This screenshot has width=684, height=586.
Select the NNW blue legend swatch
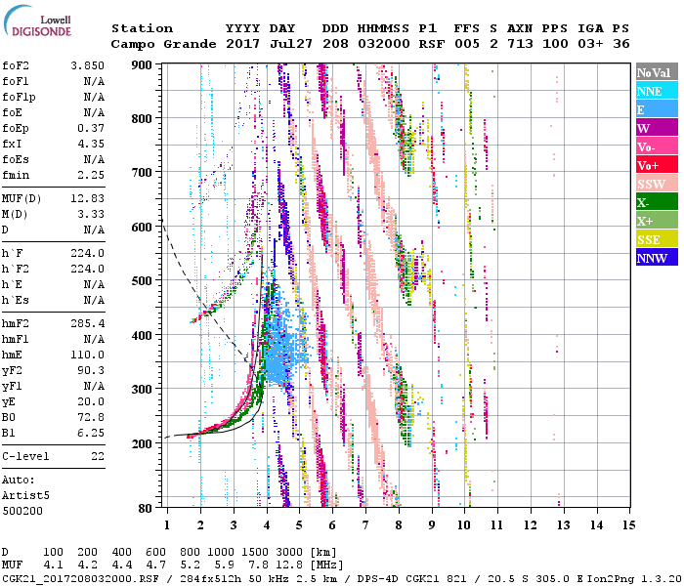point(657,257)
